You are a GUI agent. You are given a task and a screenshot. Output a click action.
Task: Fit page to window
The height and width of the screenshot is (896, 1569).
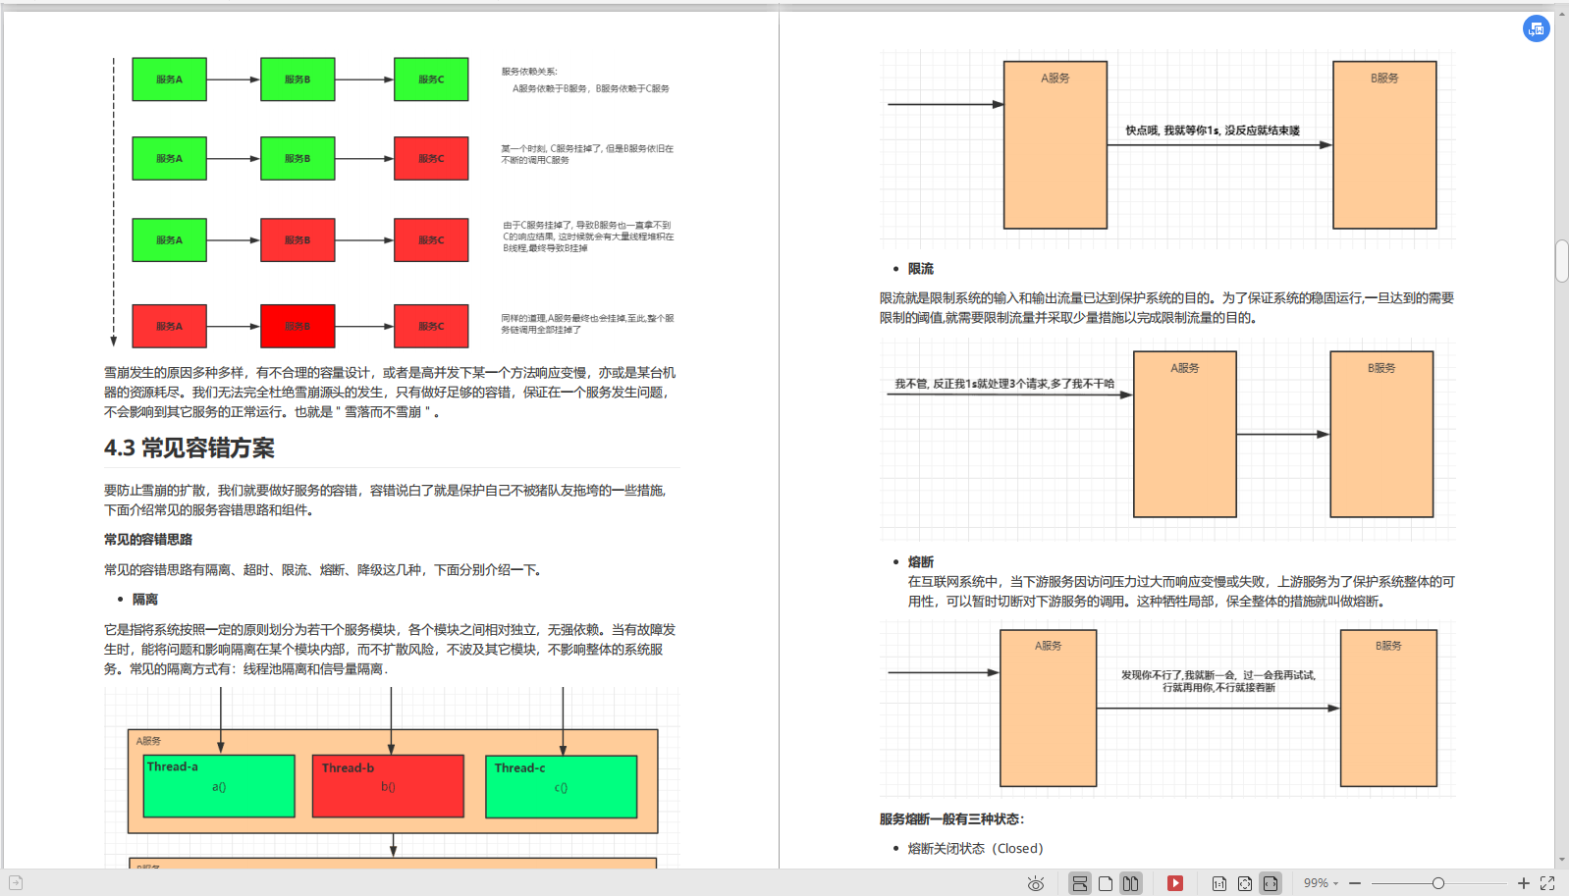point(1245,883)
